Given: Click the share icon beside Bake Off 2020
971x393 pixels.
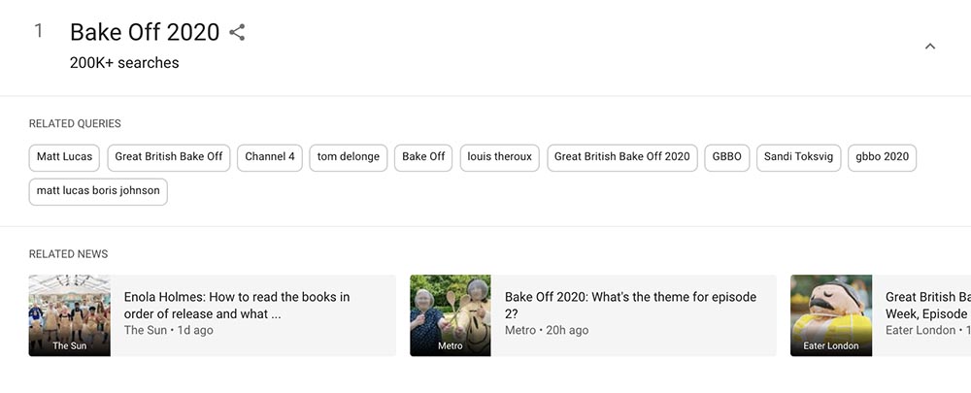Looking at the screenshot, I should pyautogui.click(x=237, y=32).
